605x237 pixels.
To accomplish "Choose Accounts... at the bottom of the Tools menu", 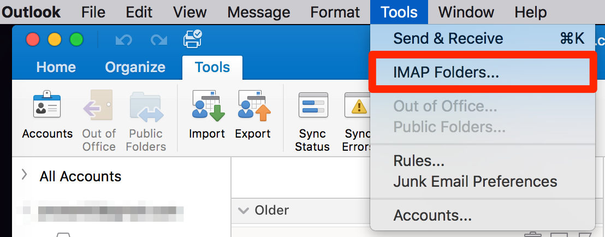I will point(432,215).
